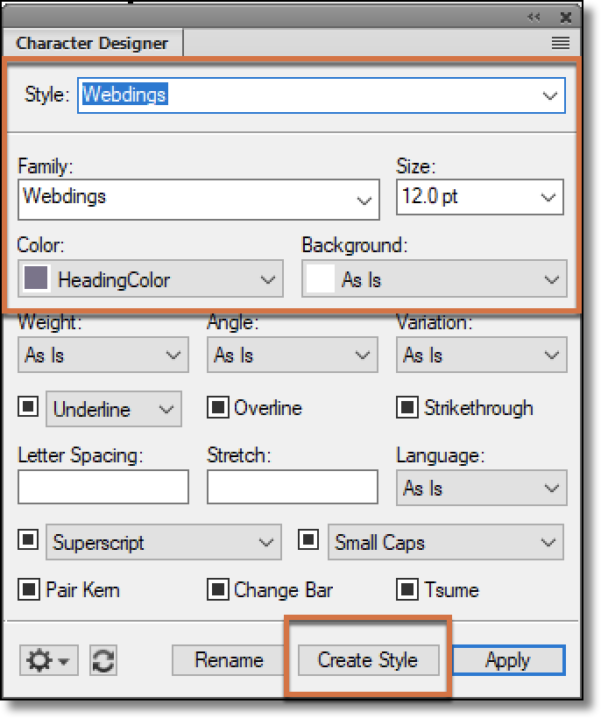Toggle the Underline checkbox
The width and height of the screenshot is (601, 718).
pos(28,406)
